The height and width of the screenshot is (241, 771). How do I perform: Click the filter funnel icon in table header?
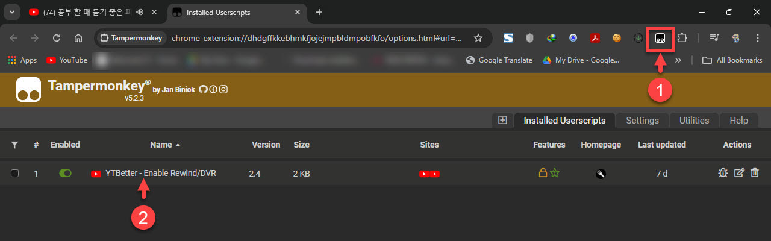[x=15, y=145]
